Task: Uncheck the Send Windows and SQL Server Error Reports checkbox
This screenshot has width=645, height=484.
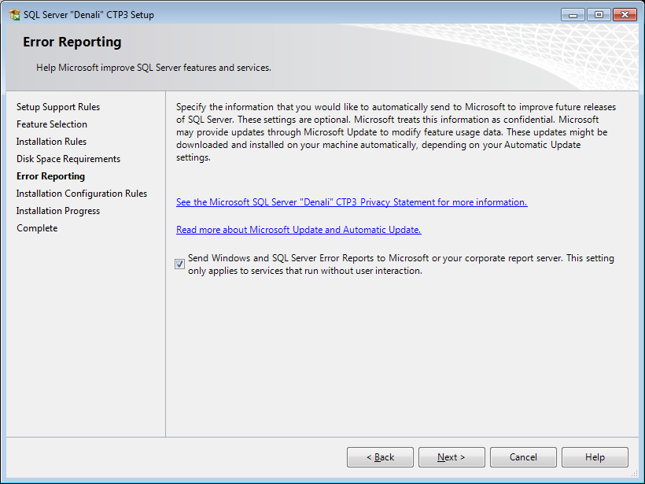Action: tap(180, 264)
